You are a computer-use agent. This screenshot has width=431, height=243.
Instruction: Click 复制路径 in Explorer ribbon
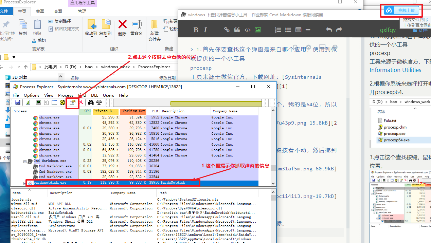click(60, 21)
